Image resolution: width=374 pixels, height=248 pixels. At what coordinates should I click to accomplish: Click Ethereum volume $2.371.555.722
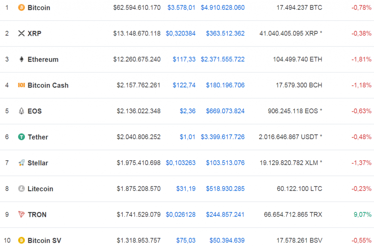pyautogui.click(x=222, y=60)
